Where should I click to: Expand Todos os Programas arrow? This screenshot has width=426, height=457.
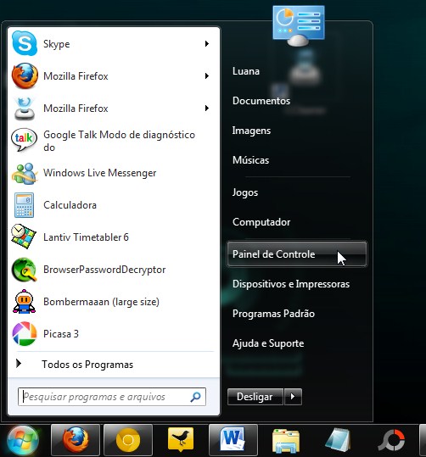pos(19,364)
